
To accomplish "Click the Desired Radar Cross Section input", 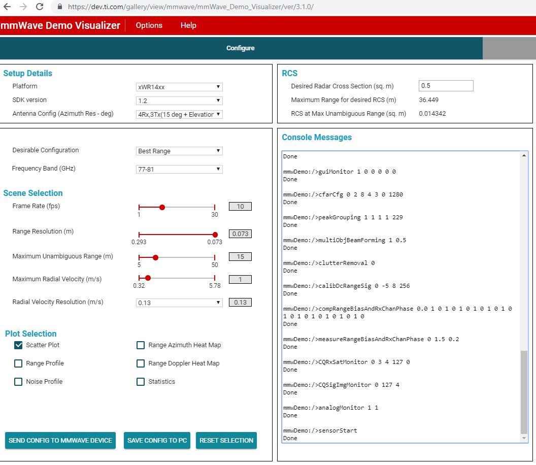I will [446, 86].
